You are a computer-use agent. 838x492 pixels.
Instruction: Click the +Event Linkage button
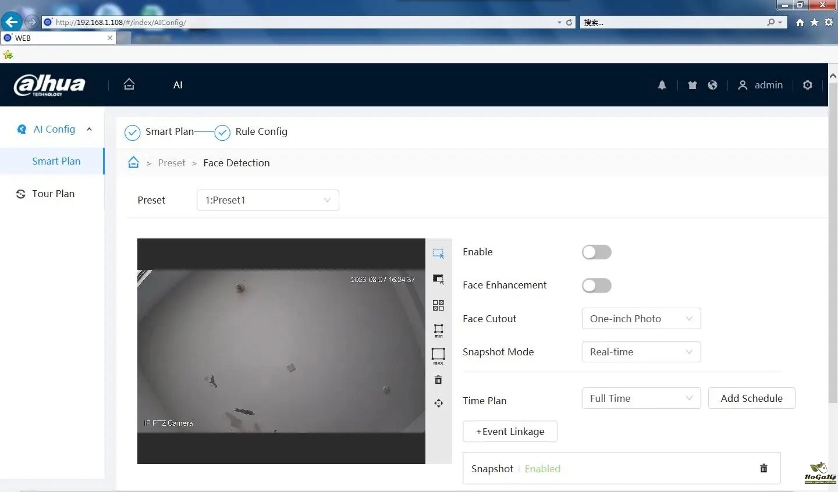[510, 432]
